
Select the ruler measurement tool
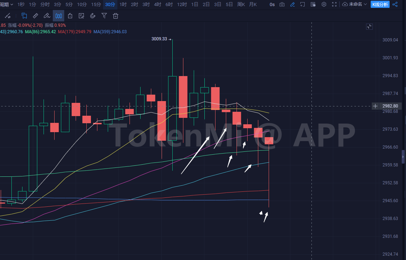(x=35, y=16)
